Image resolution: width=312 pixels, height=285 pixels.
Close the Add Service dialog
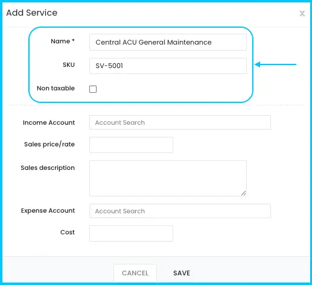(302, 13)
